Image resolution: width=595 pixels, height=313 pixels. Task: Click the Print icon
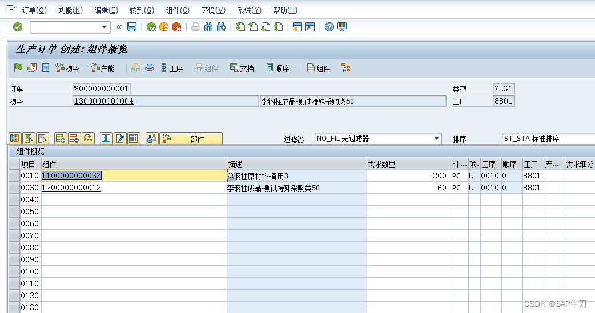(196, 27)
